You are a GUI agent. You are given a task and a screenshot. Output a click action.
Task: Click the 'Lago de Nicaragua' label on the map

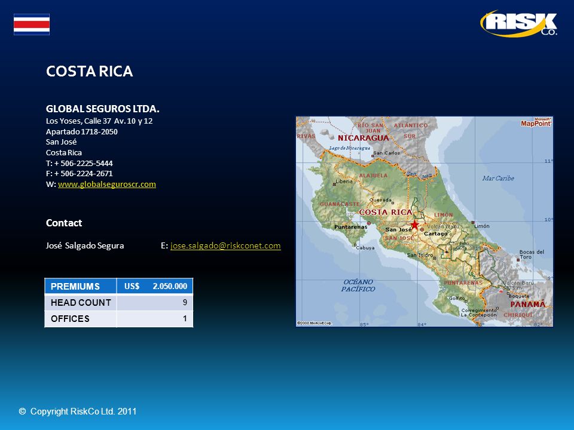click(x=349, y=148)
